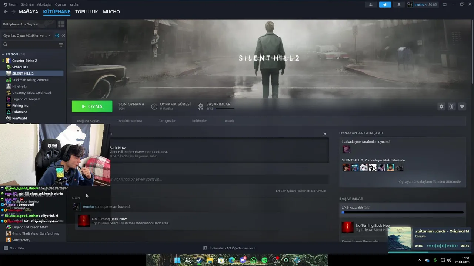Open Discord from the taskbar
The image size is (474, 266).
point(243,260)
